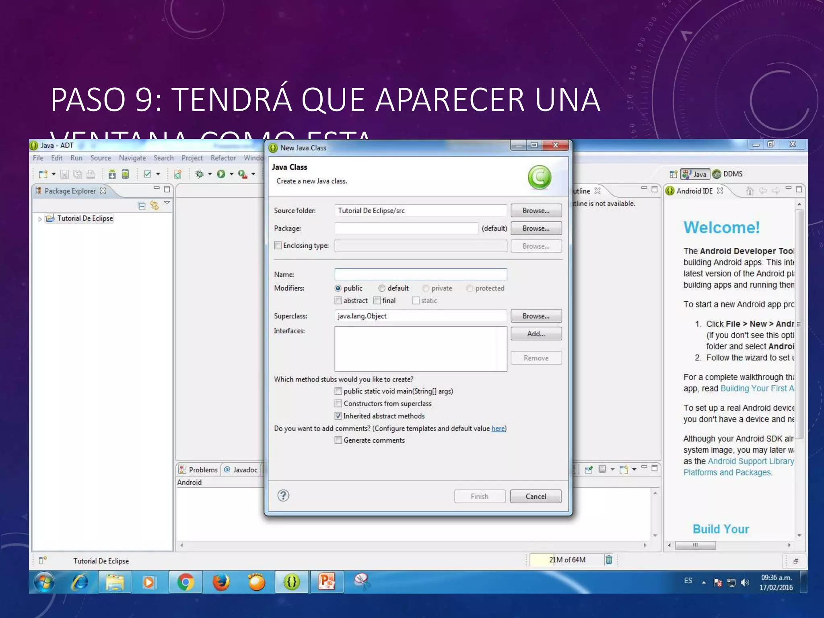Click the dialog help question mark icon
Image resolution: width=824 pixels, height=618 pixels.
coord(283,496)
